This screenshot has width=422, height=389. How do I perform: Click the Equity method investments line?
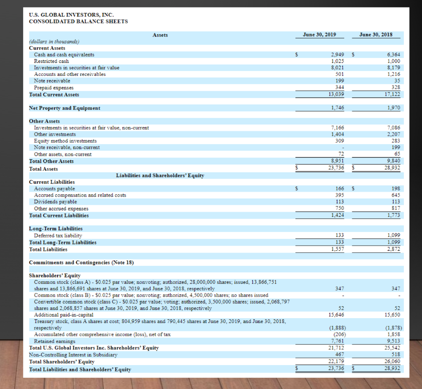tap(63, 141)
